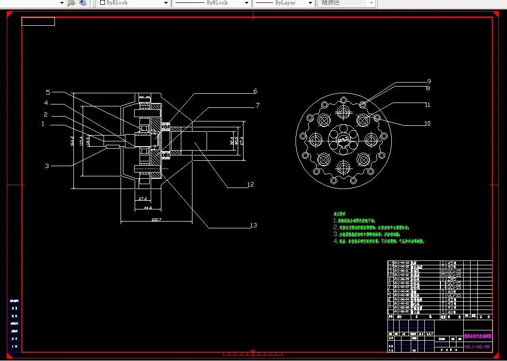This screenshot has height=361, width=507.
Task: Select part balloon number 11
Action: point(427,105)
